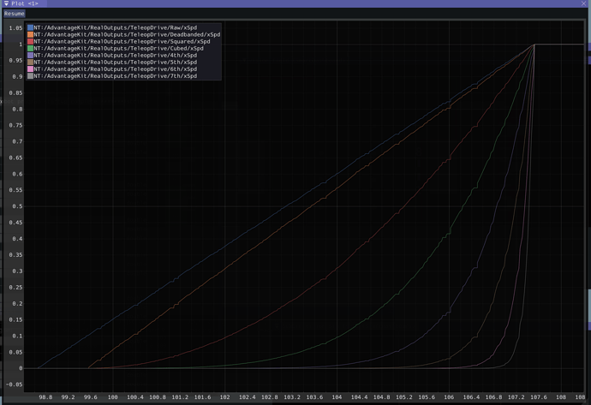
Task: Click the 0.5 label on Y axis
Action: 17,206
